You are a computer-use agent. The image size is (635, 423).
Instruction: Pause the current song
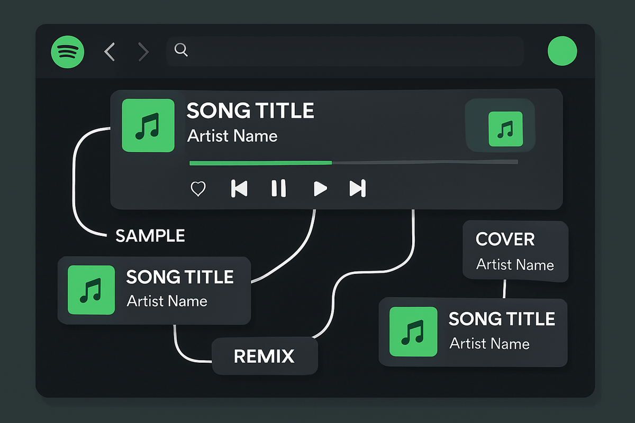point(278,188)
